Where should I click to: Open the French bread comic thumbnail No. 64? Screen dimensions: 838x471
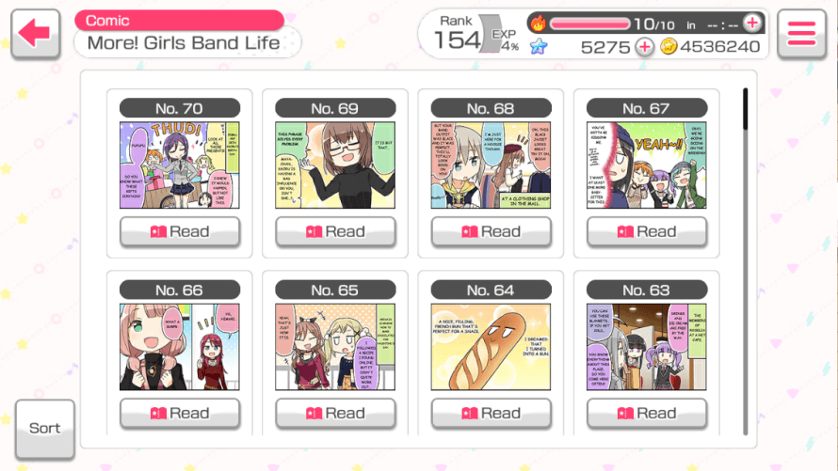click(491, 347)
